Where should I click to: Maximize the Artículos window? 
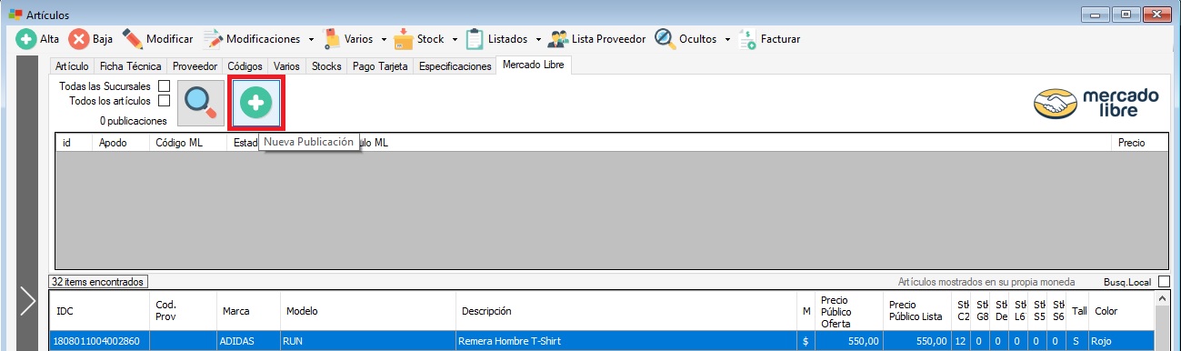click(1125, 14)
